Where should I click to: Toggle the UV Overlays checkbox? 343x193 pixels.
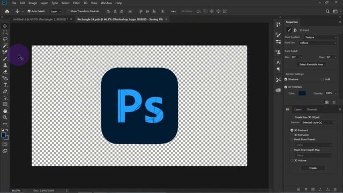[x=286, y=87]
